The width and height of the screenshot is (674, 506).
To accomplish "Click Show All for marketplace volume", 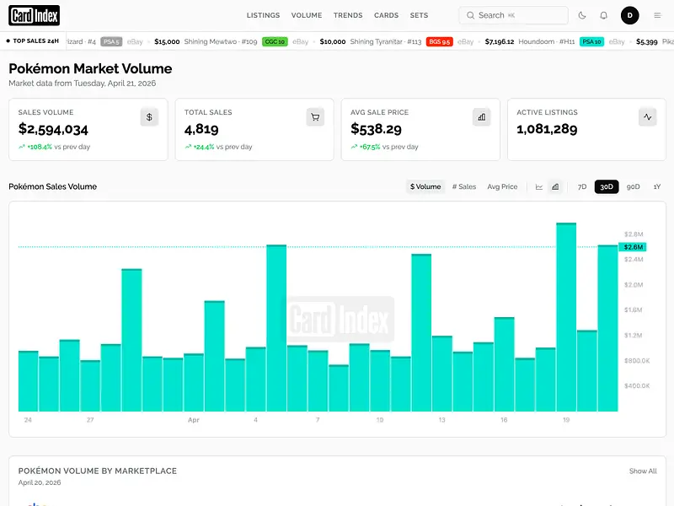I will 643,471.
